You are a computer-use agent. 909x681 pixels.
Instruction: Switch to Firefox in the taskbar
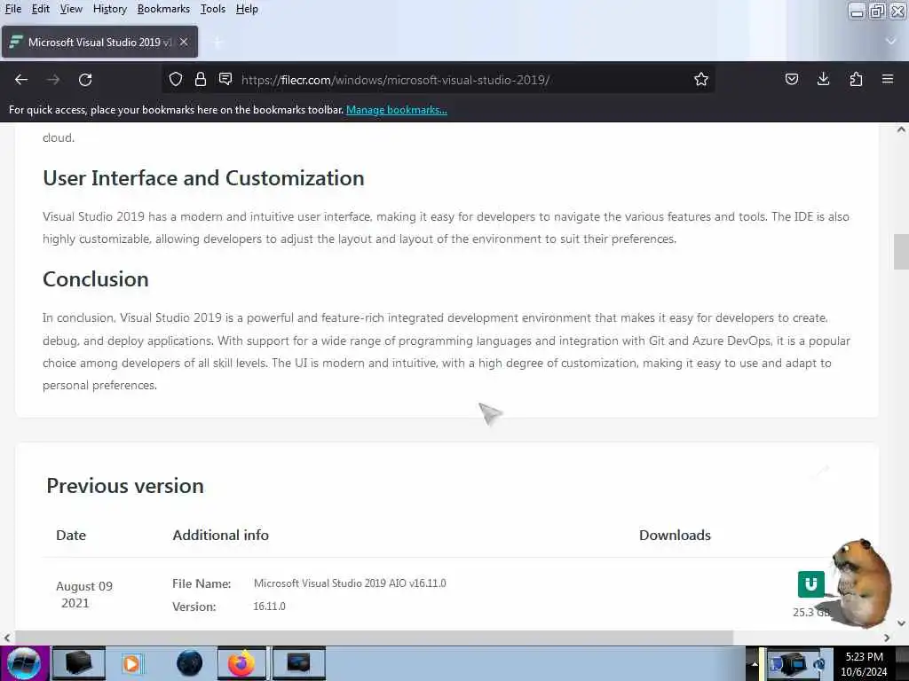click(241, 663)
